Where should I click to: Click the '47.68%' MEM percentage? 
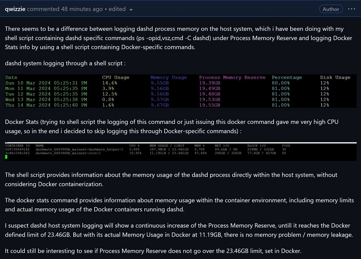[x=200, y=153]
